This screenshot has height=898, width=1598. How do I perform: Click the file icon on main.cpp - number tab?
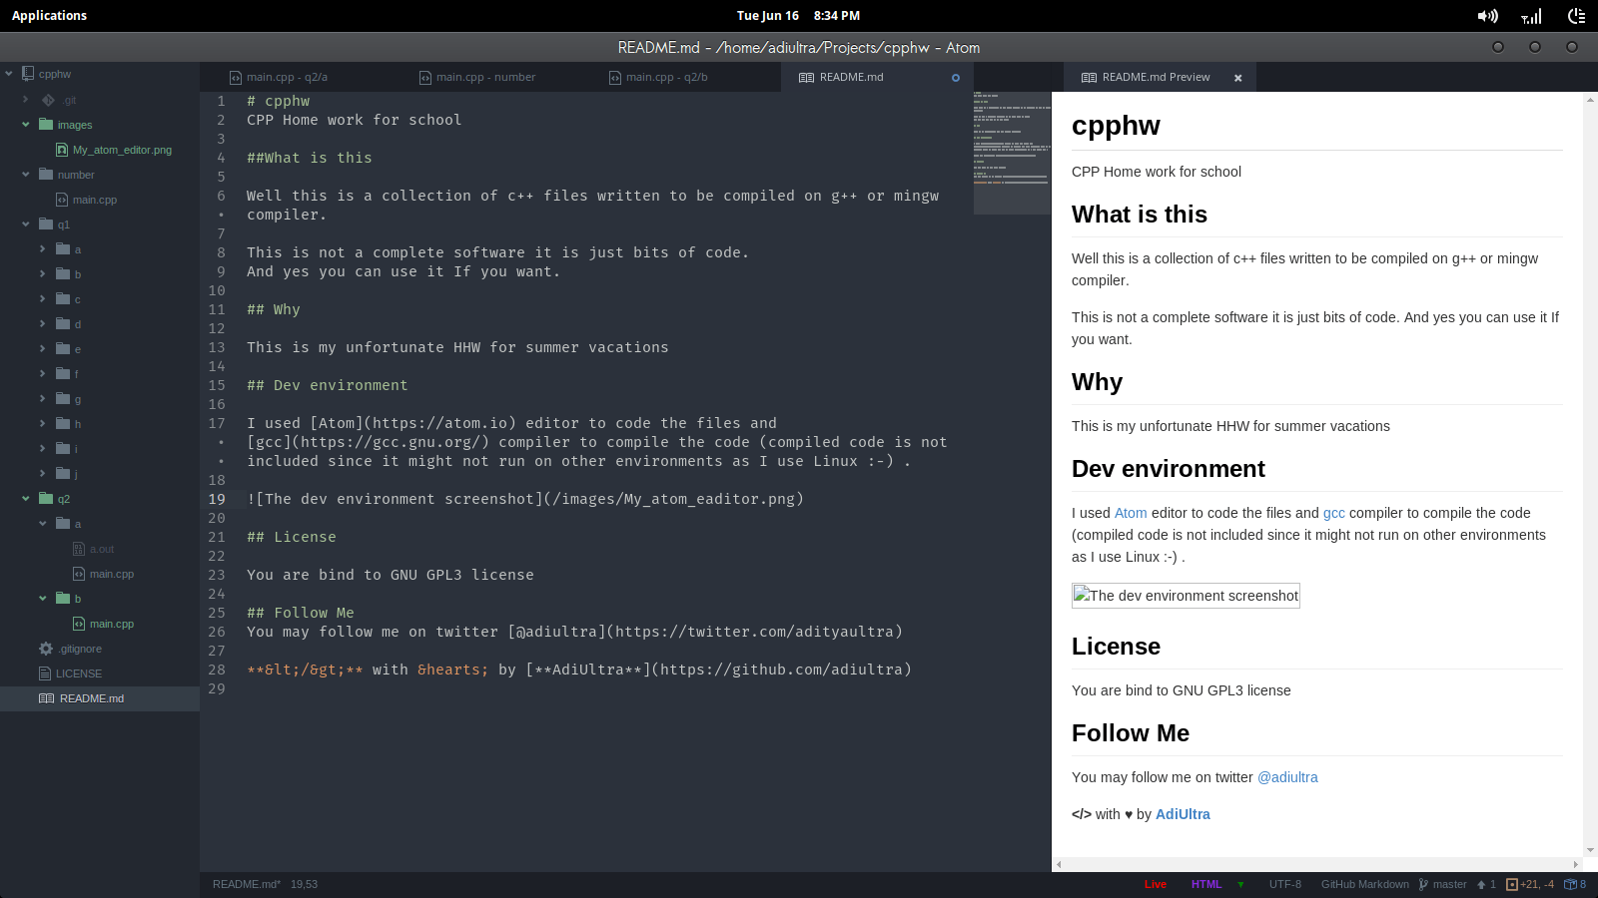pos(425,78)
